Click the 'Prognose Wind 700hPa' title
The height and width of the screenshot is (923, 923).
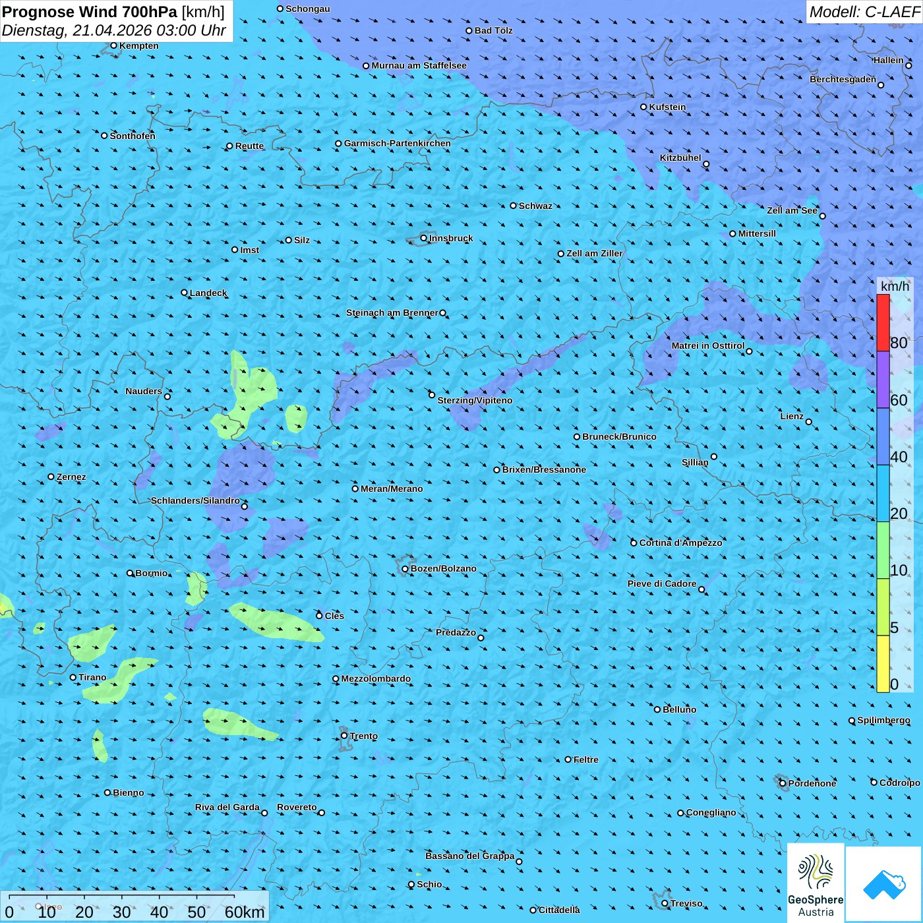click(90, 12)
